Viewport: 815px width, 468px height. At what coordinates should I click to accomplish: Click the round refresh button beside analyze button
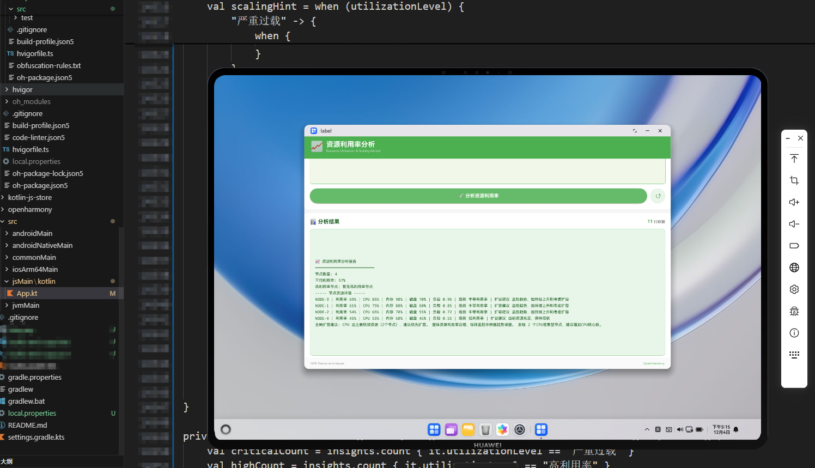[x=658, y=196]
